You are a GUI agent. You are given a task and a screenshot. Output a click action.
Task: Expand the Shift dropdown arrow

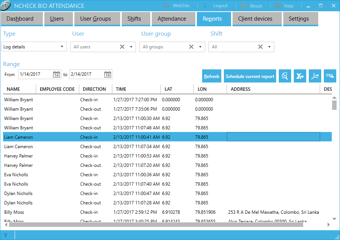coord(269,47)
